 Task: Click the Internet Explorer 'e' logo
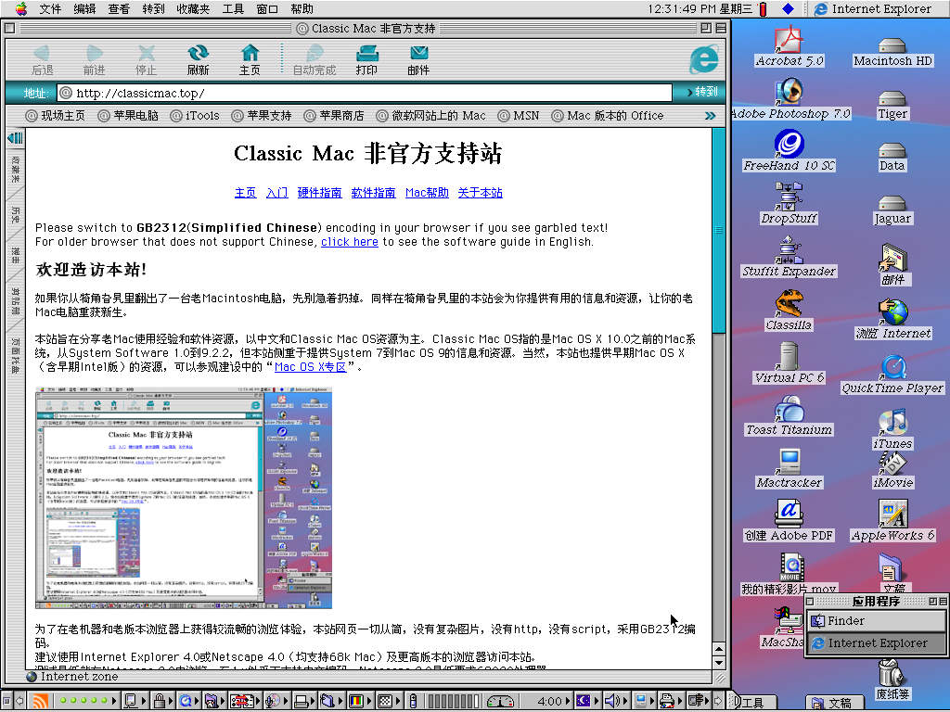(703, 60)
